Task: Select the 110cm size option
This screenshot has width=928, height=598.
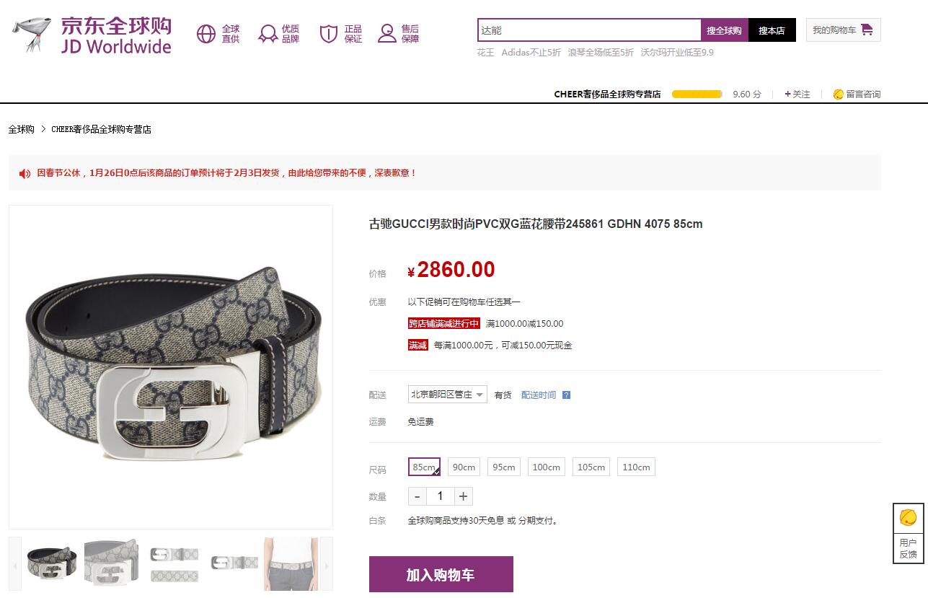Action: (x=636, y=467)
